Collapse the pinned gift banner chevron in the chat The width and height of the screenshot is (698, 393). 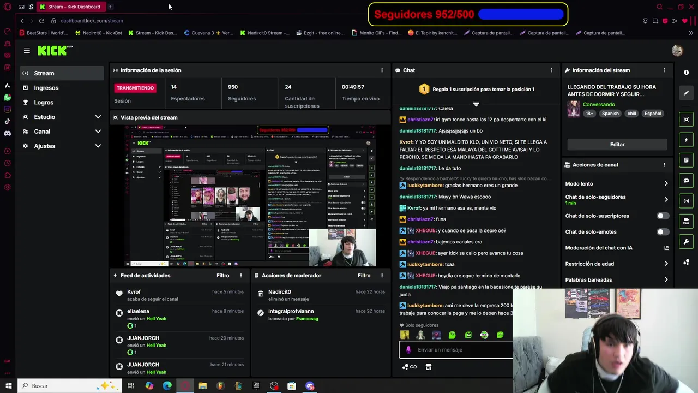point(476,104)
